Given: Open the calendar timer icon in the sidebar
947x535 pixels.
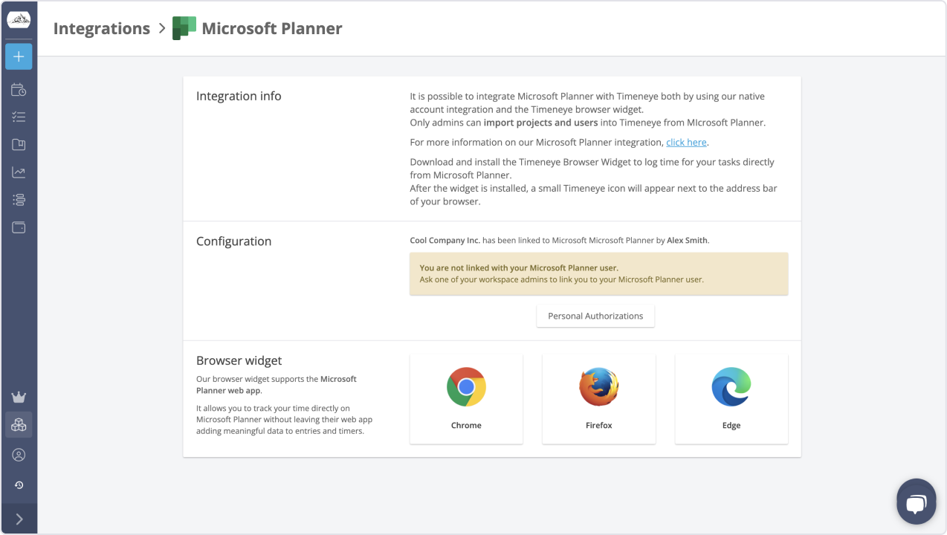Looking at the screenshot, I should click(18, 89).
